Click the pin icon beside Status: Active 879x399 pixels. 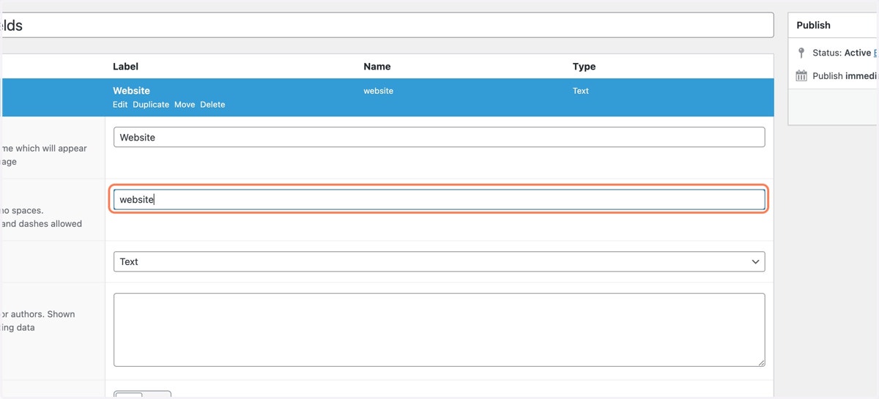(x=801, y=53)
